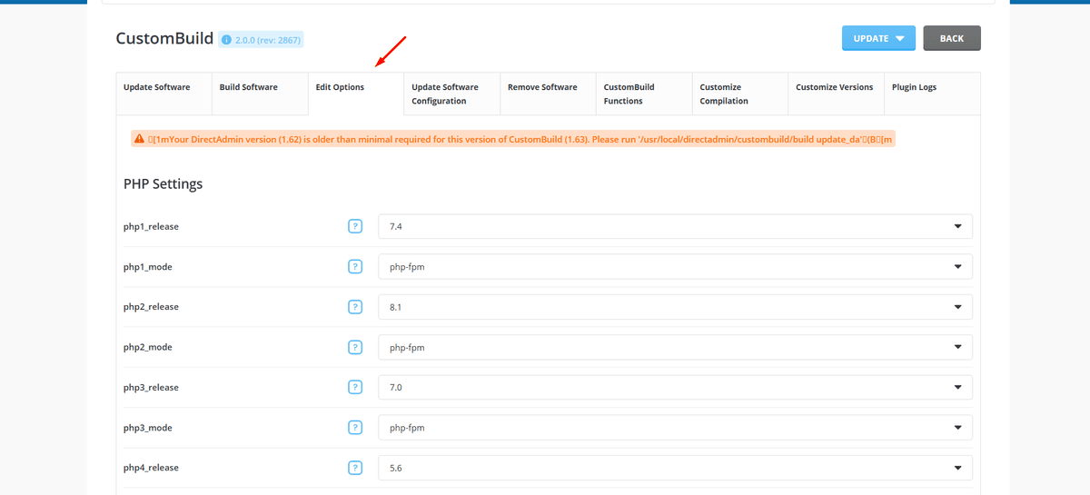Click the blue UPDATE button

[878, 38]
